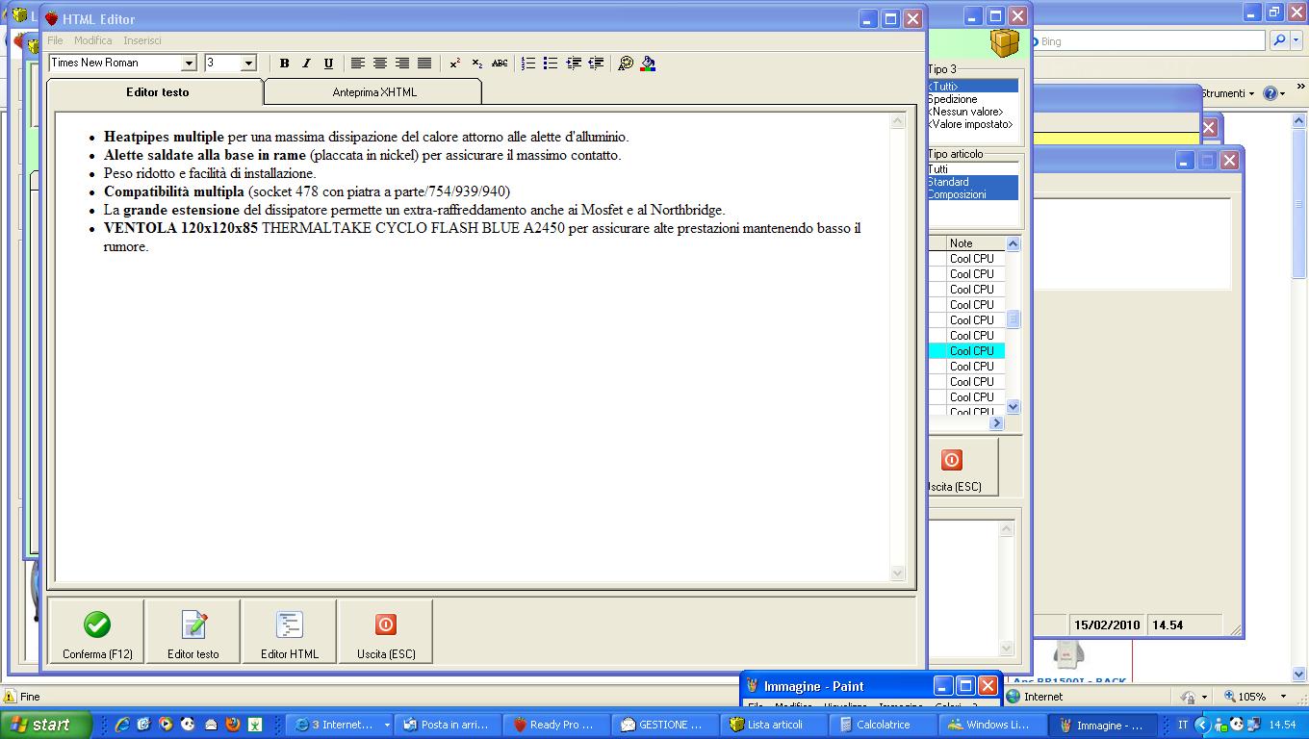This screenshot has height=739, width=1309.
Task: Select <Valore impostato> in Tipo 3 list
Action: coord(972,124)
